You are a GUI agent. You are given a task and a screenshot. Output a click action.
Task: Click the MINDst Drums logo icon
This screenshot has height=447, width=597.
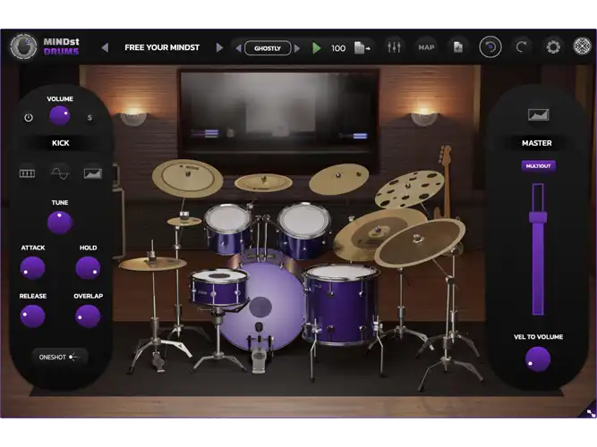tap(23, 46)
